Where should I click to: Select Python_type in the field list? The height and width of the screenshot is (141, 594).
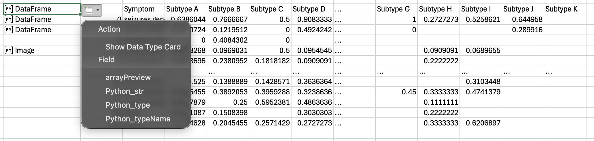click(128, 105)
